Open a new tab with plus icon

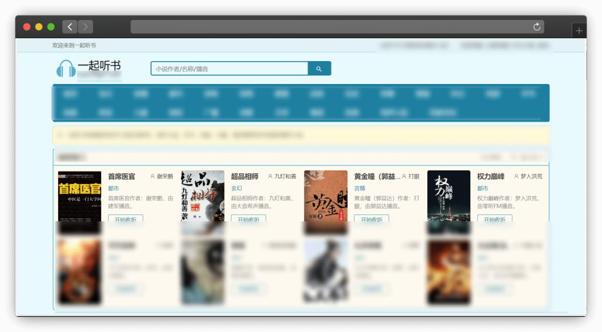click(x=579, y=31)
